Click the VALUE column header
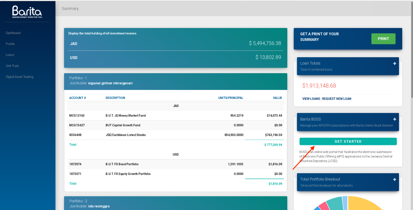This screenshot has width=413, height=210. [x=277, y=98]
